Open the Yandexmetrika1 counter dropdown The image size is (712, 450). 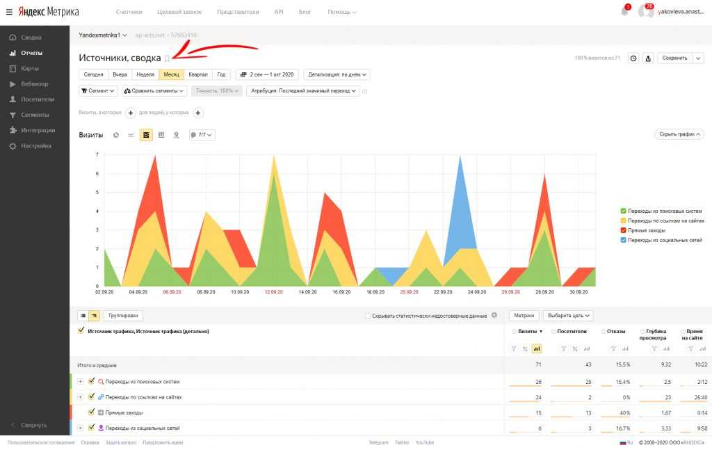click(x=103, y=35)
